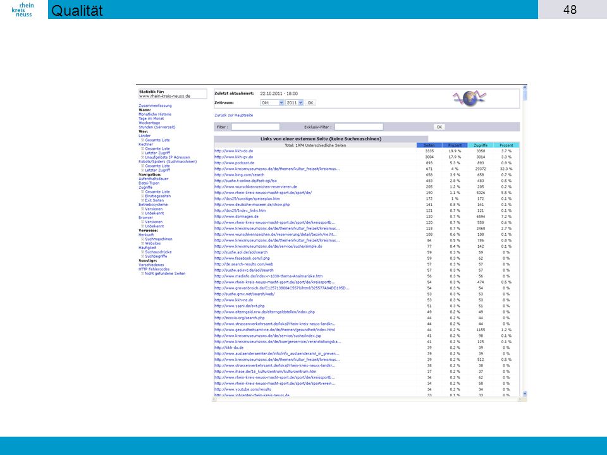This screenshot has height=455, width=607.
Task: Click Total: 1974 Unterschiedliche Seiten text
Action: click(315, 145)
